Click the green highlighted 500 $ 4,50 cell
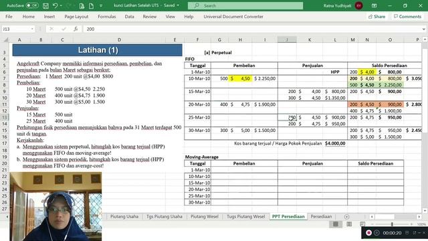The image size is (428, 241). click(375, 85)
